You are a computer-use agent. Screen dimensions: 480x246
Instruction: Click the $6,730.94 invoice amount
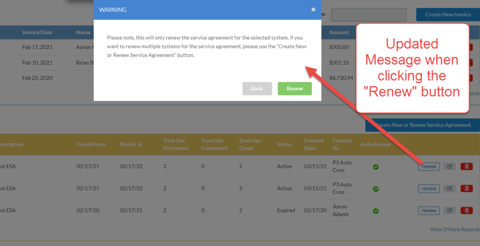click(341, 78)
